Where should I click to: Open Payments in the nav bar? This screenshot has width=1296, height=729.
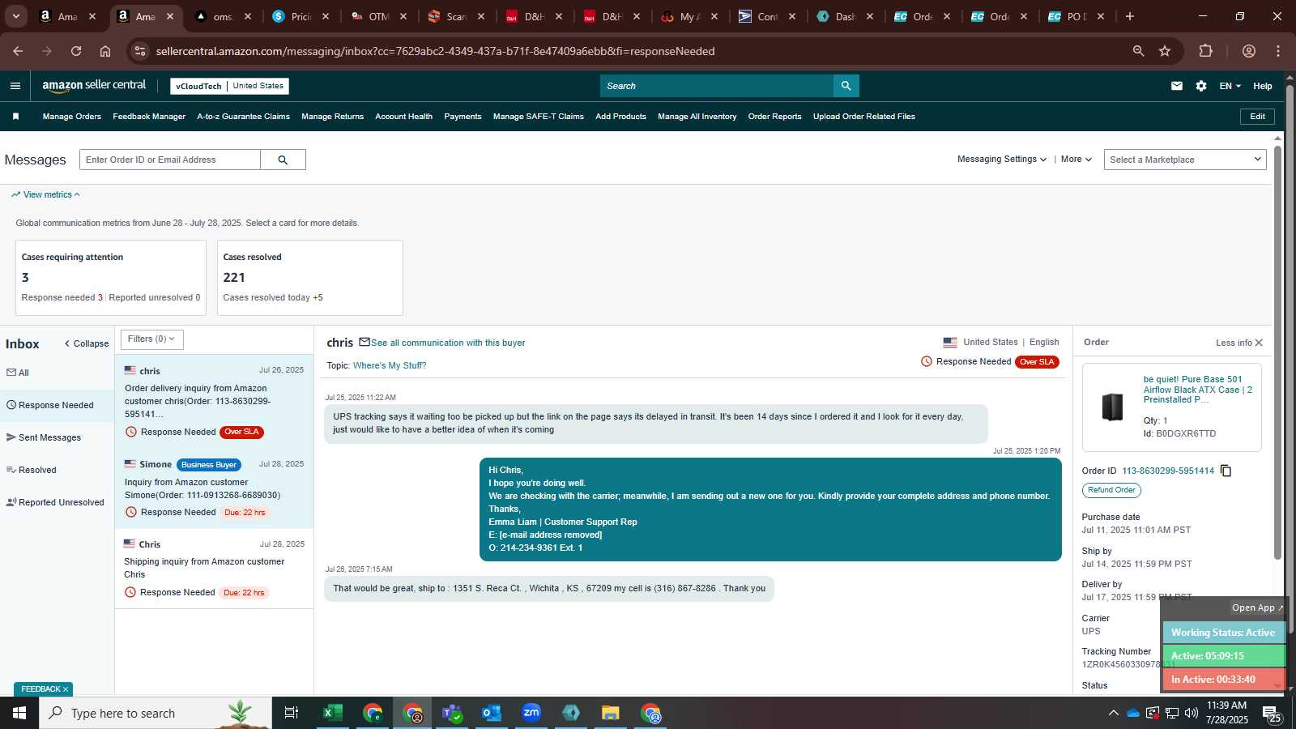[463, 117]
